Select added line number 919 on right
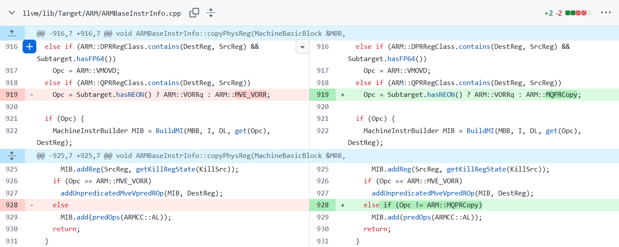 pos(323,95)
